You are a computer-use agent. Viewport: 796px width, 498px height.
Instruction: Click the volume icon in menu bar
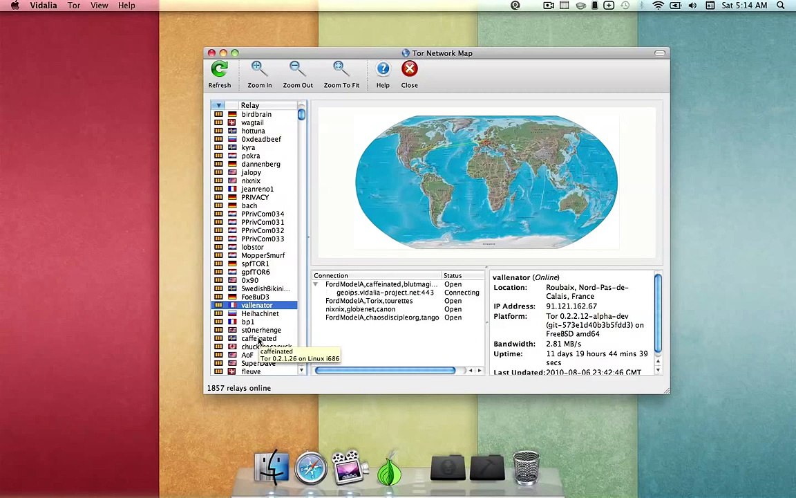pyautogui.click(x=692, y=6)
